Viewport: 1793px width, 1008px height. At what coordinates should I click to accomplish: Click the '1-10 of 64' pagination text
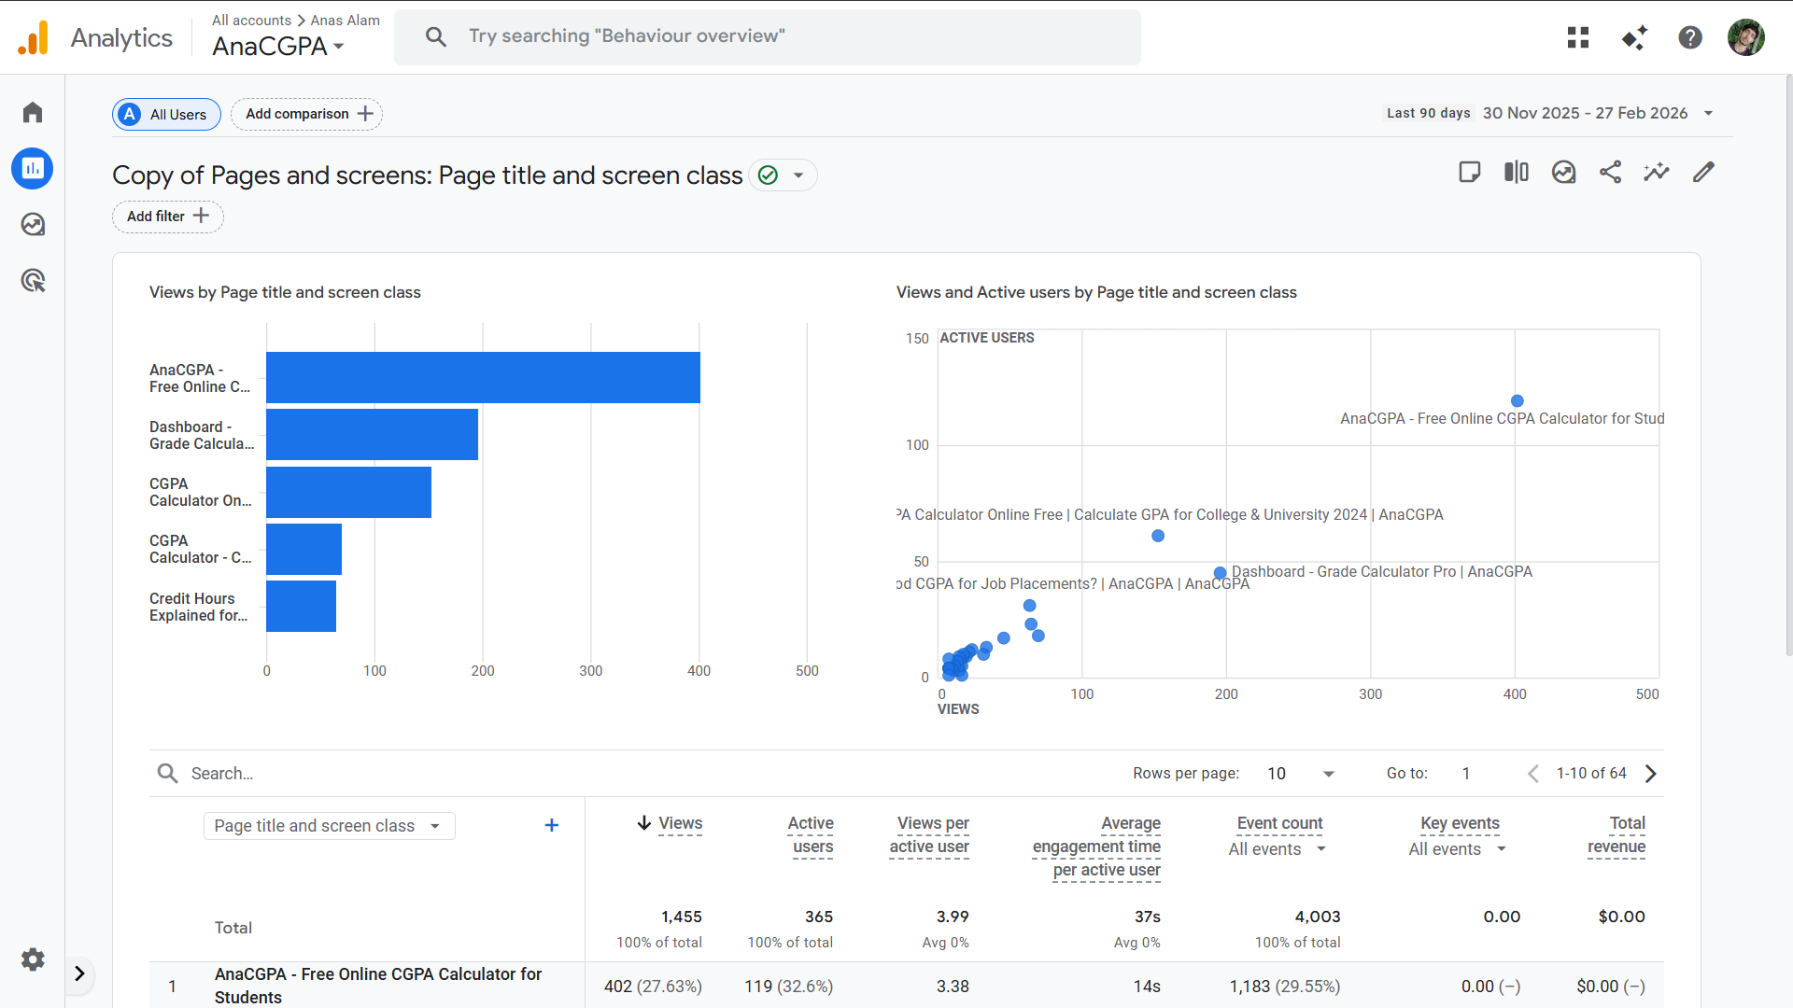click(1591, 774)
